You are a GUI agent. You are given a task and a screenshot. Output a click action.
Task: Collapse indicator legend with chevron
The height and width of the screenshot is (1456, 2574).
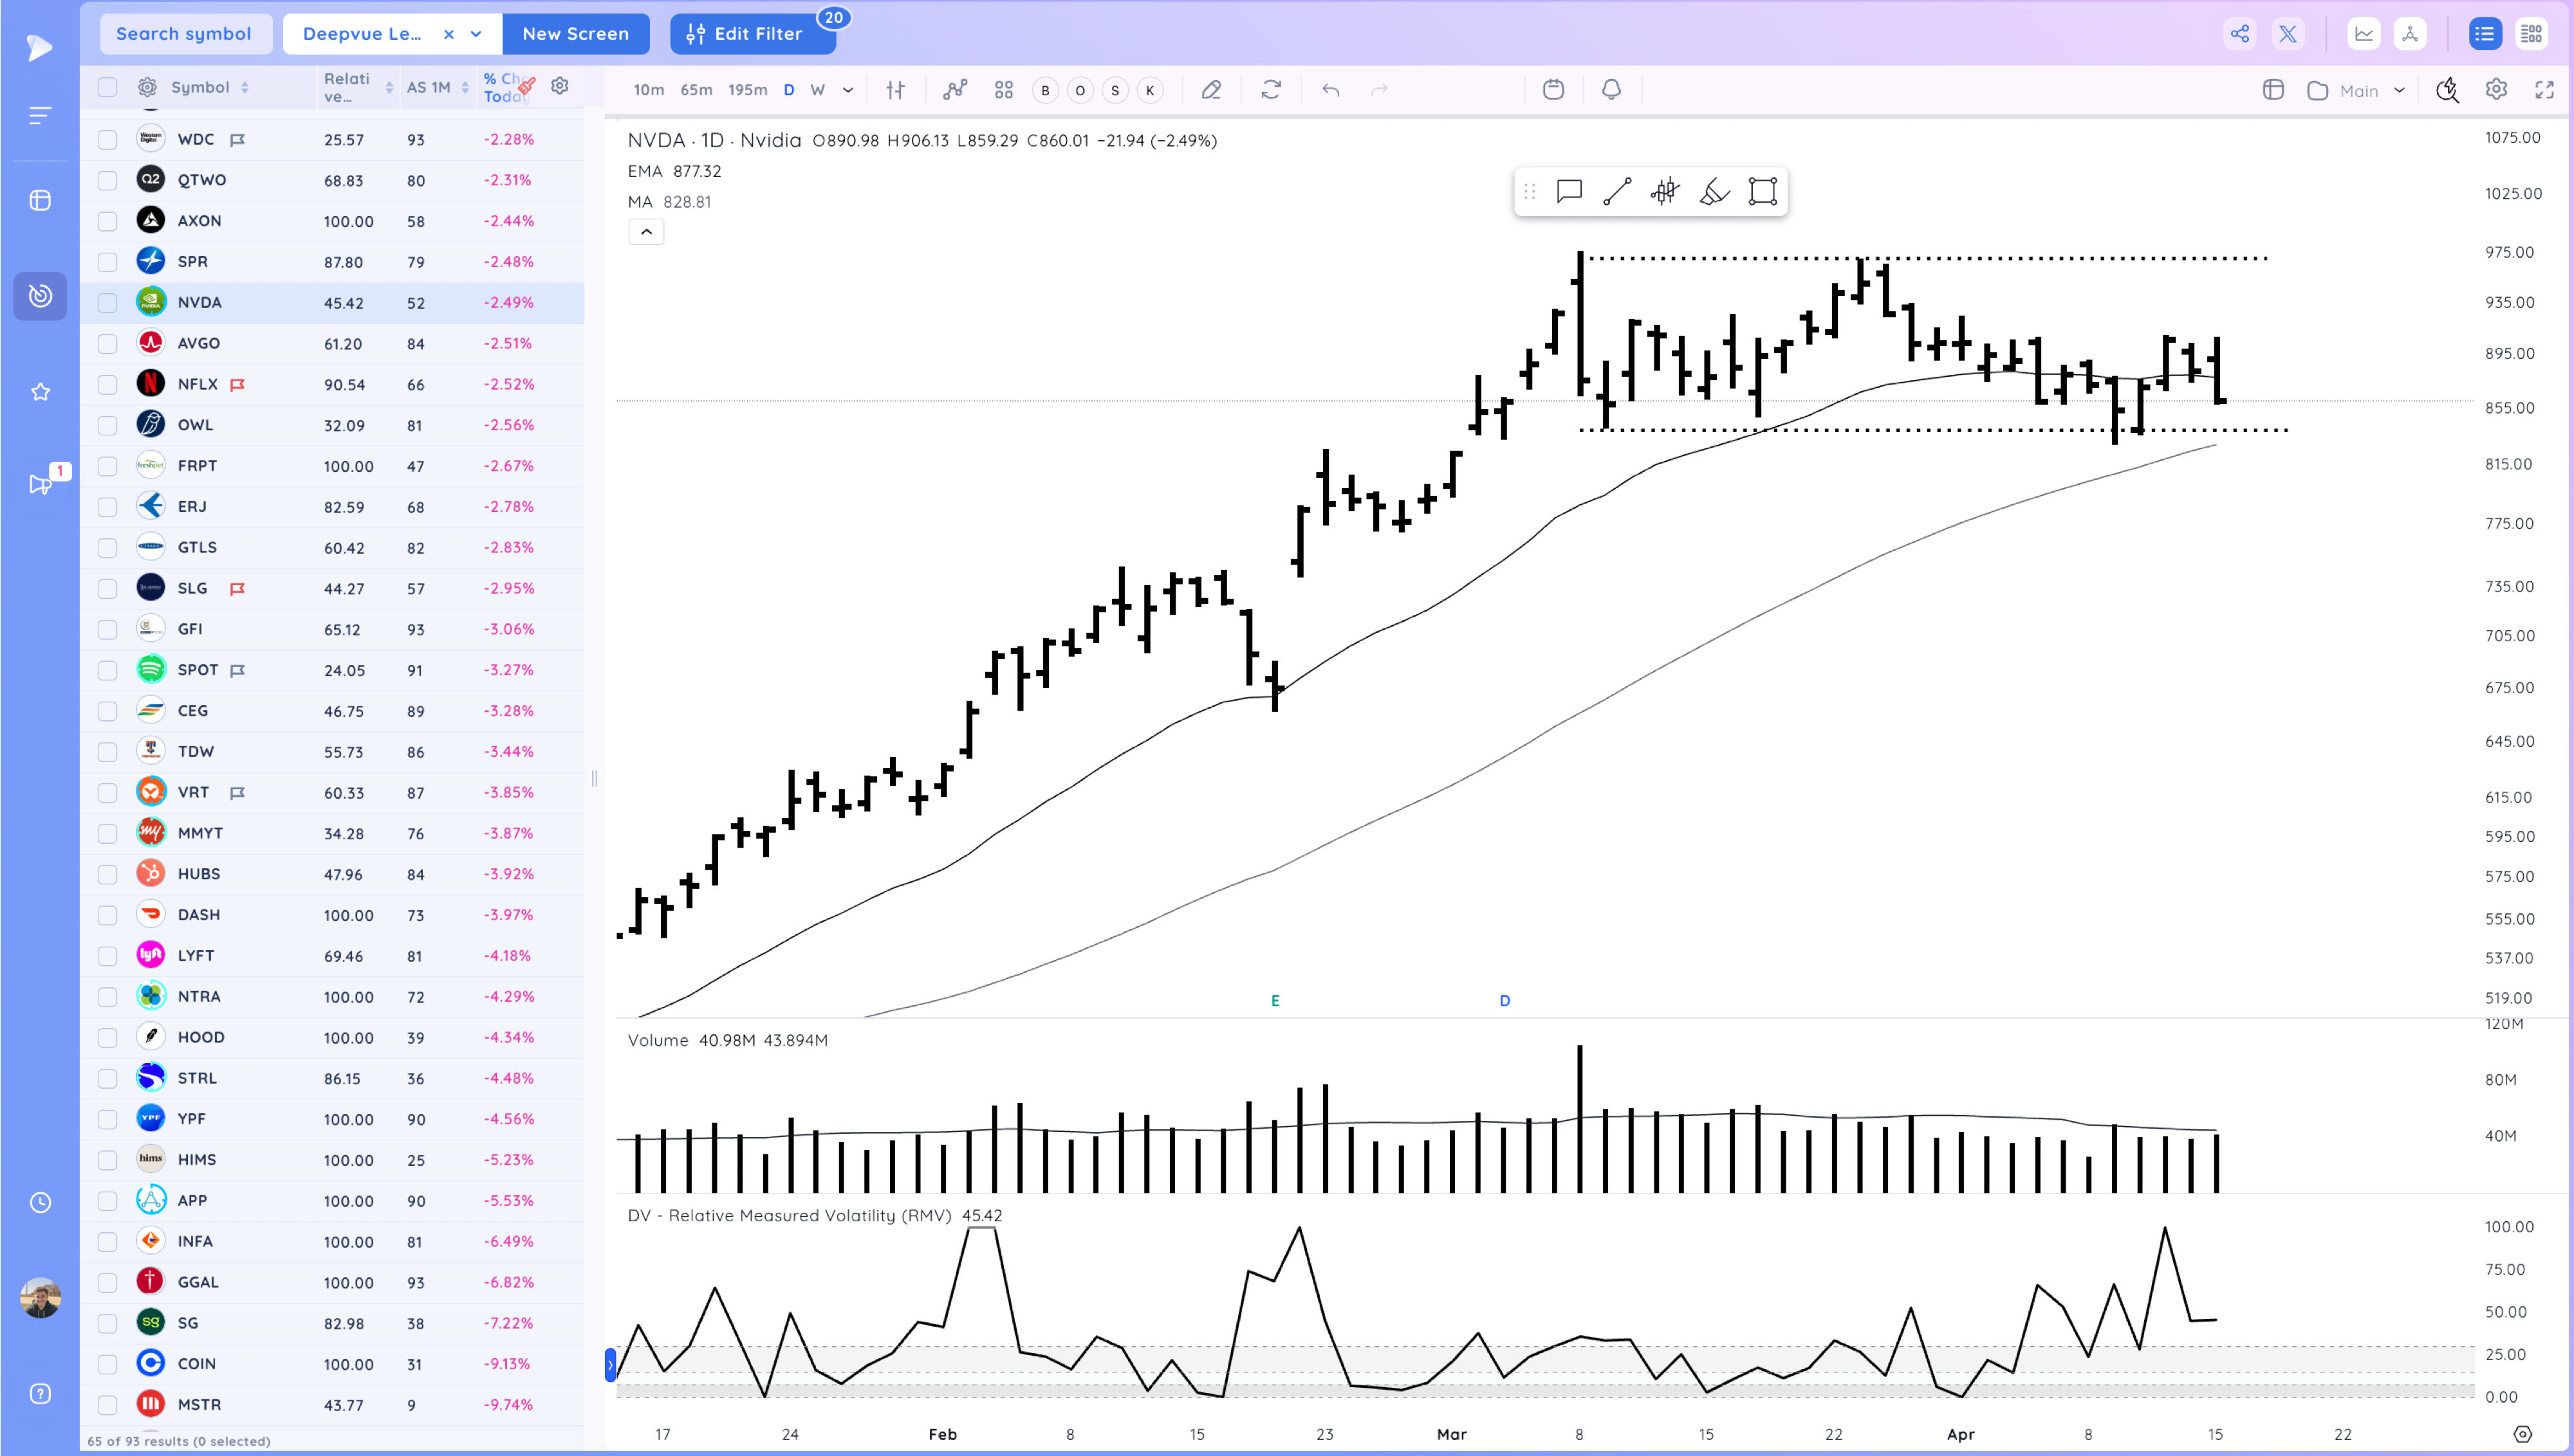[646, 232]
